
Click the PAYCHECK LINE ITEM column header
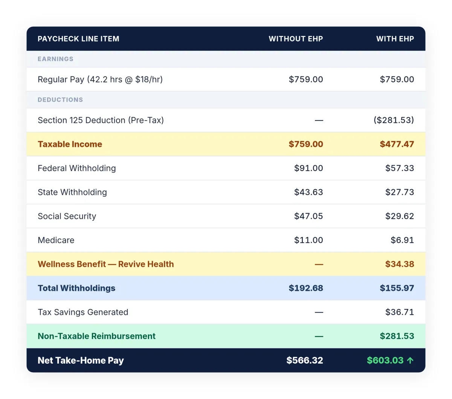pyautogui.click(x=78, y=39)
